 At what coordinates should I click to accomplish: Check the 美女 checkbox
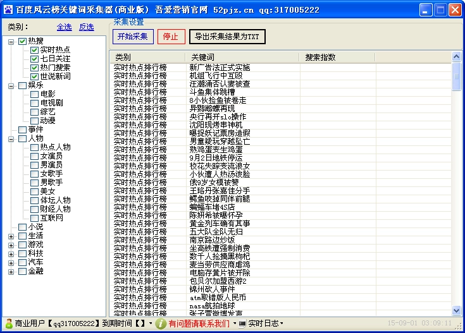pyautogui.click(x=34, y=191)
